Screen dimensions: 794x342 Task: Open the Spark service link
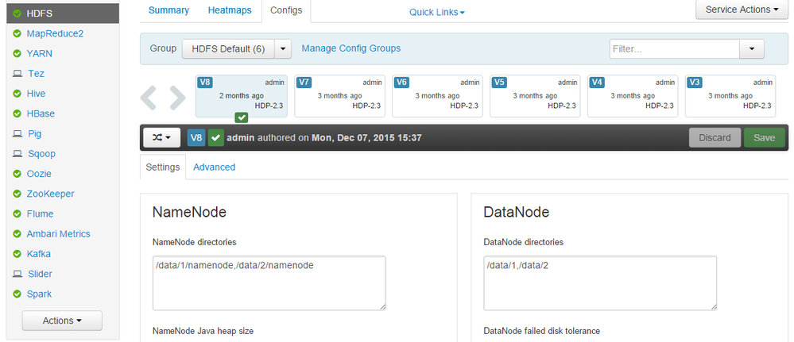[39, 294]
